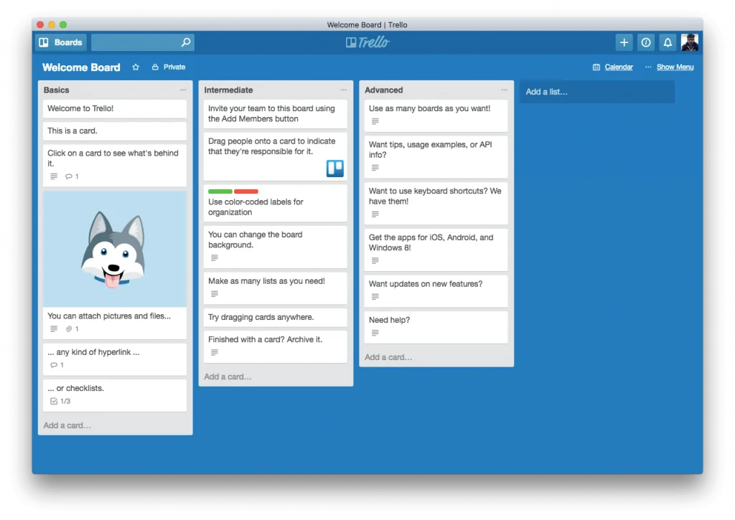Click description icon on attach pictures card
735x520 pixels.
coord(54,329)
